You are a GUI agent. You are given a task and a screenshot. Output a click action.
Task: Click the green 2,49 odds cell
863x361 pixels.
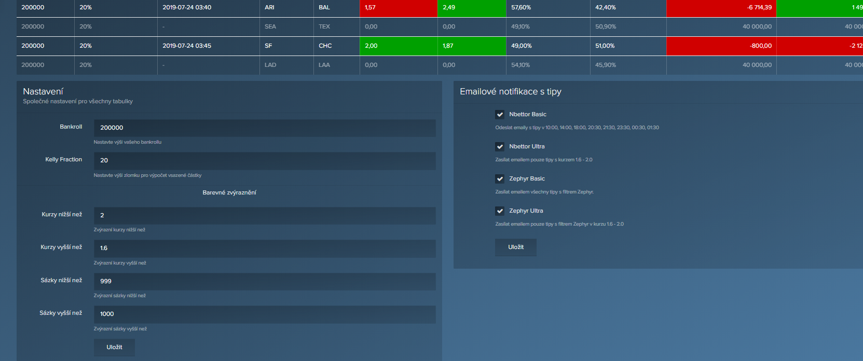[471, 8]
